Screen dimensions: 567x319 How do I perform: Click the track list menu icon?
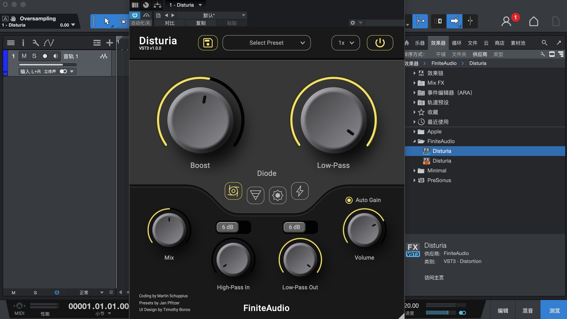pos(11,43)
